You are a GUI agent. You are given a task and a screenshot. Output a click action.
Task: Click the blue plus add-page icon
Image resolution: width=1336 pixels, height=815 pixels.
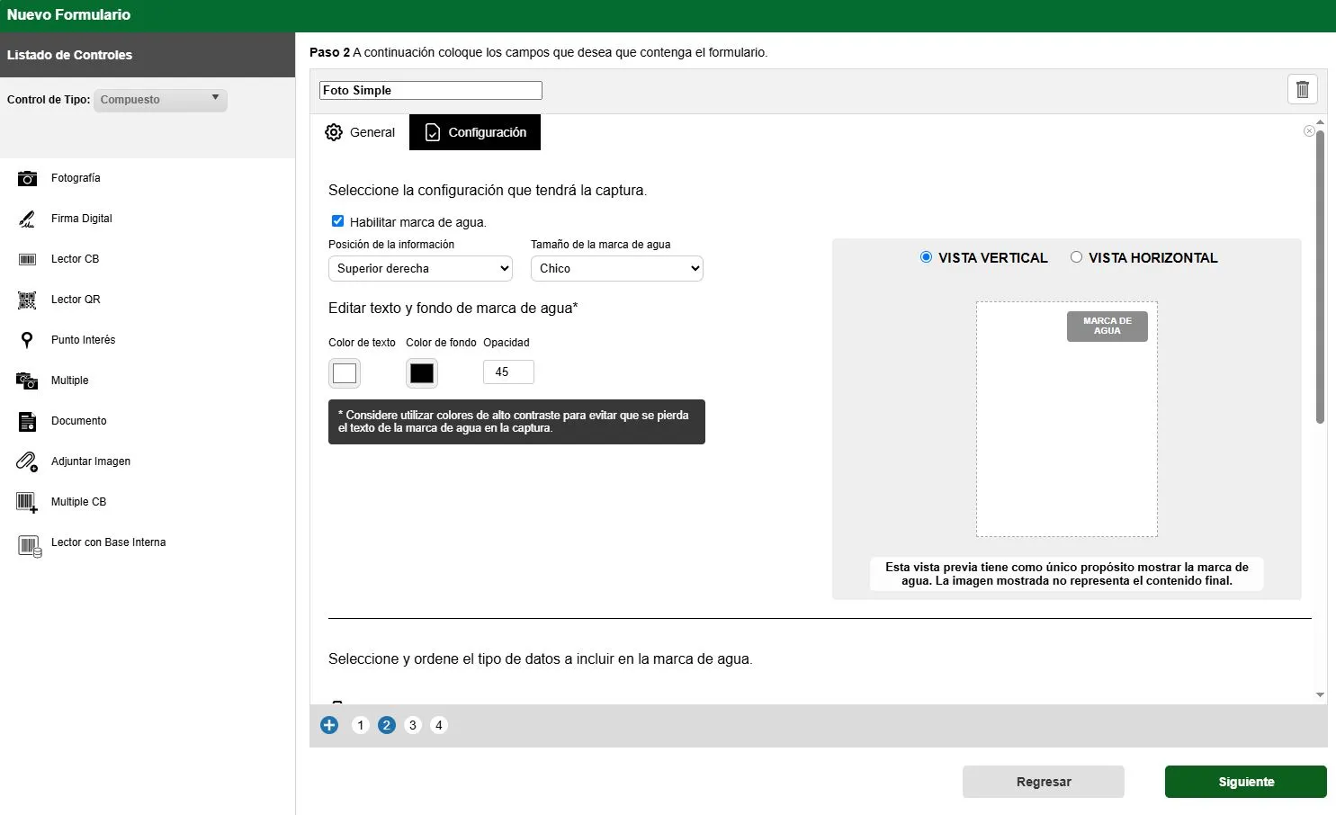tap(329, 725)
